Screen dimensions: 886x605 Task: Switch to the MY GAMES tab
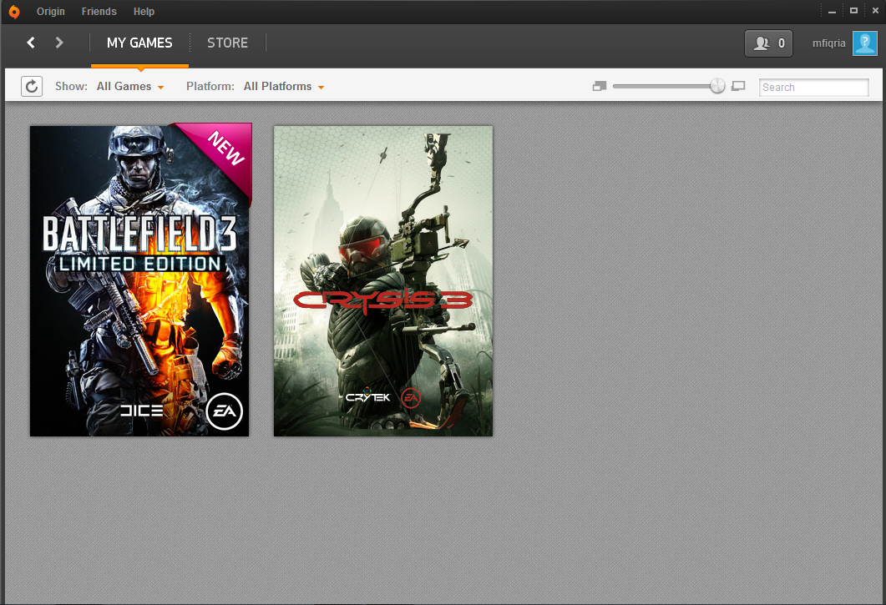[139, 43]
